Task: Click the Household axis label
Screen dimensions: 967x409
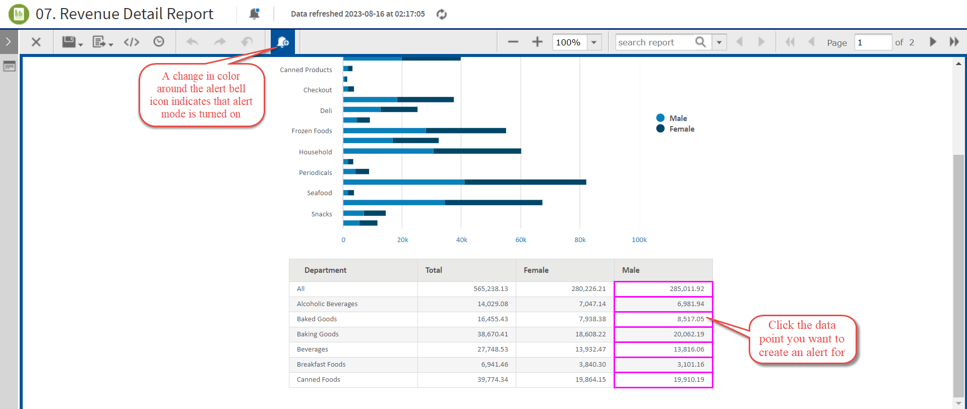Action: (315, 152)
